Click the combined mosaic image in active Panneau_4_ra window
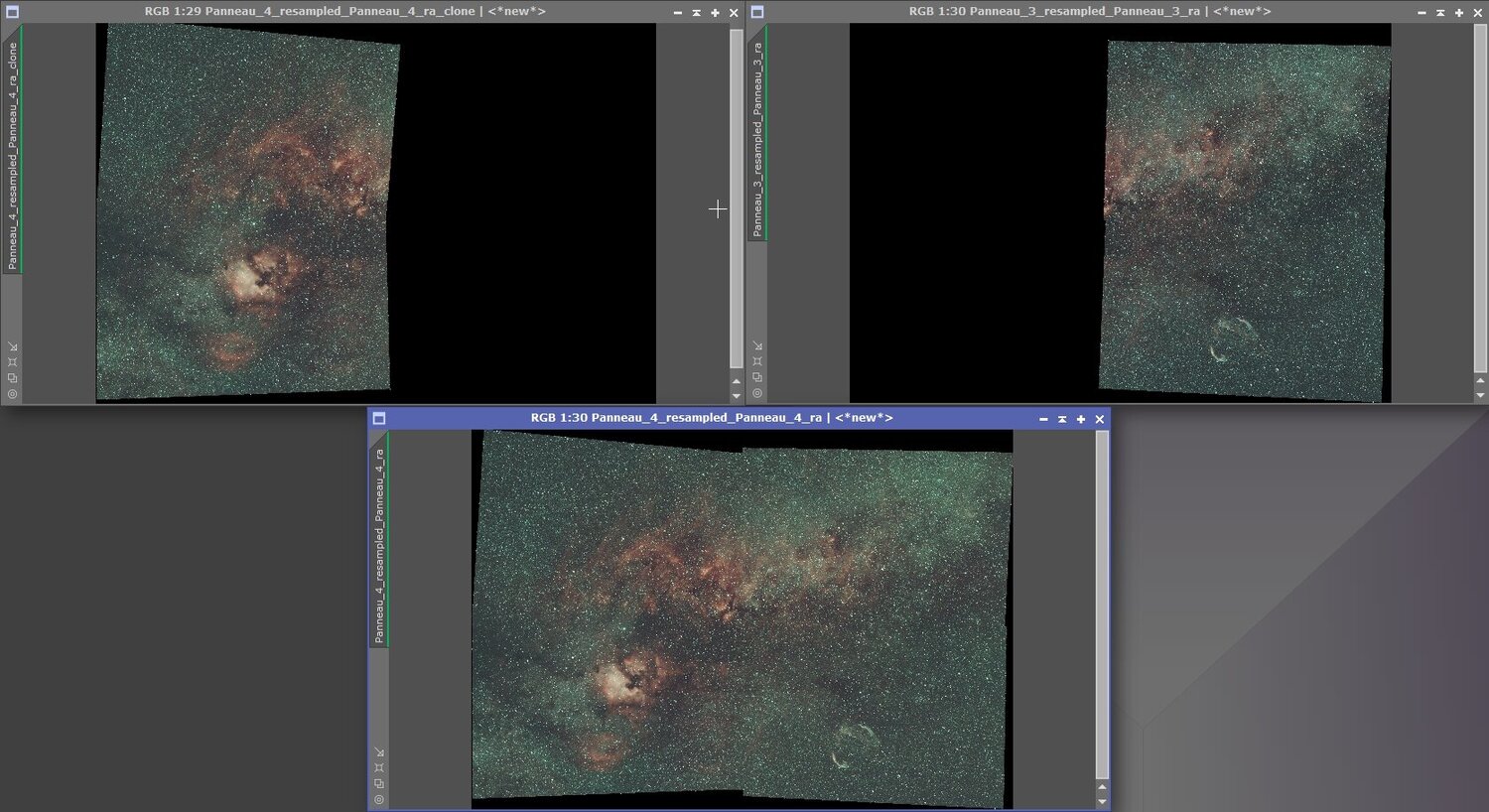 pyautogui.click(x=743, y=619)
